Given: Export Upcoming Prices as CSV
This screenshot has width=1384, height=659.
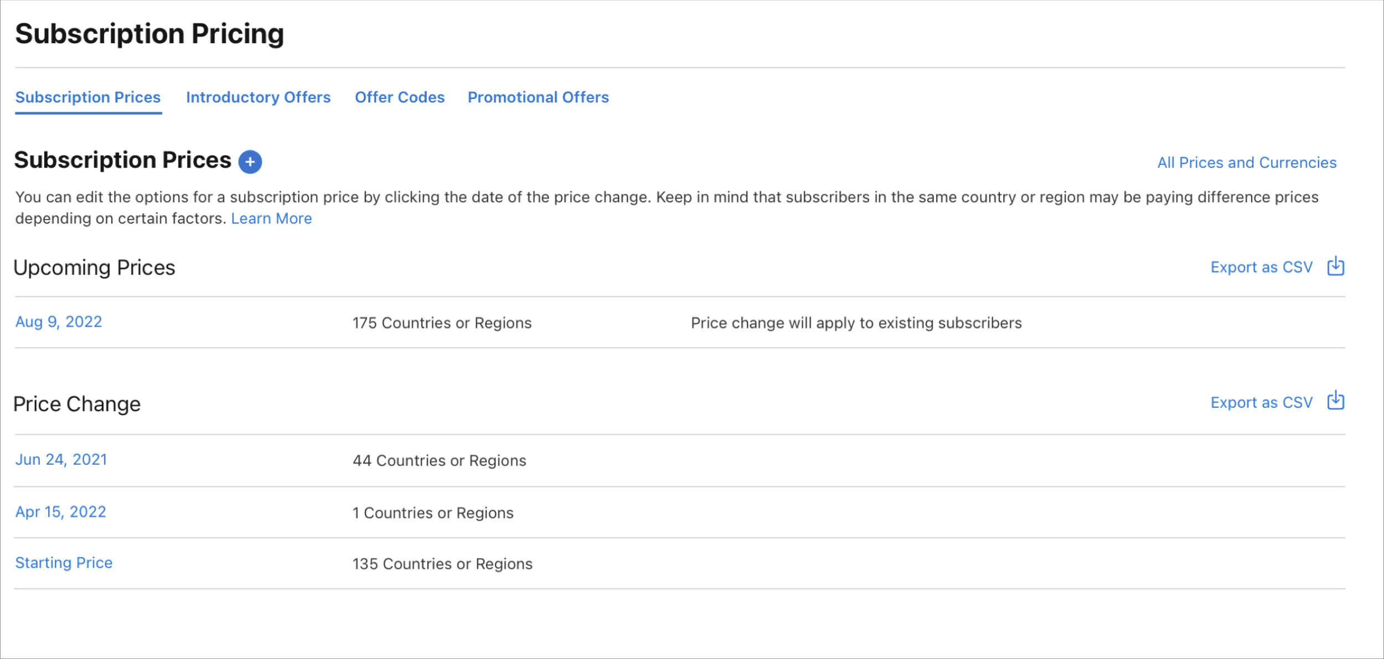Looking at the screenshot, I should click(1262, 267).
